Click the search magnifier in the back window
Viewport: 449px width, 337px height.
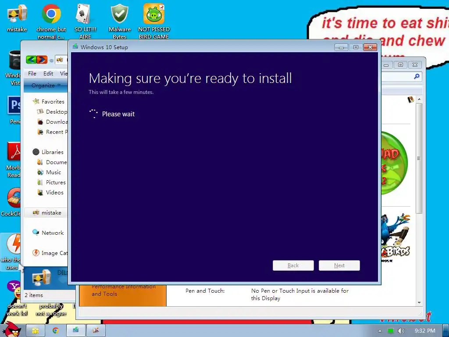[x=417, y=76]
